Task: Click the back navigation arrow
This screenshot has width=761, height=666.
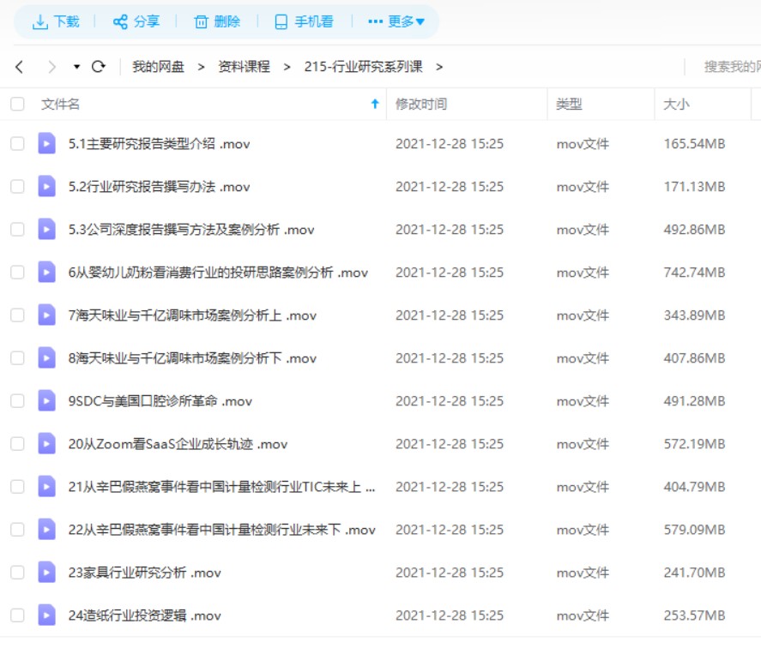Action: coord(19,65)
